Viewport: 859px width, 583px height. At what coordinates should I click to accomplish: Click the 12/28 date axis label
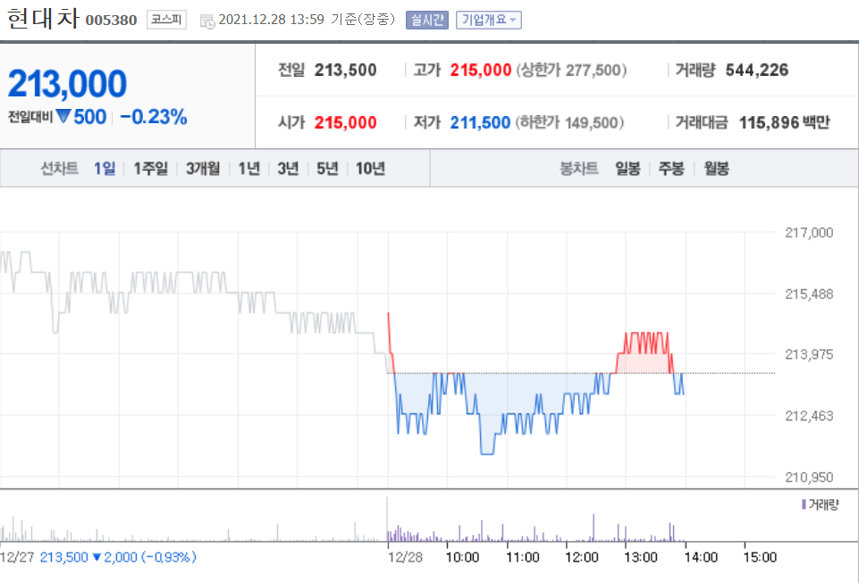(x=406, y=557)
